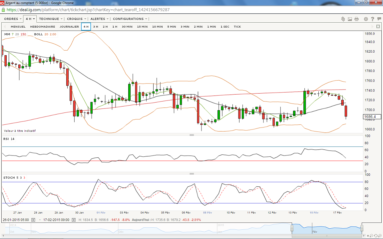383x239 pixels.
Task: Select the 15 MIN timeframe
Action: coord(142,27)
